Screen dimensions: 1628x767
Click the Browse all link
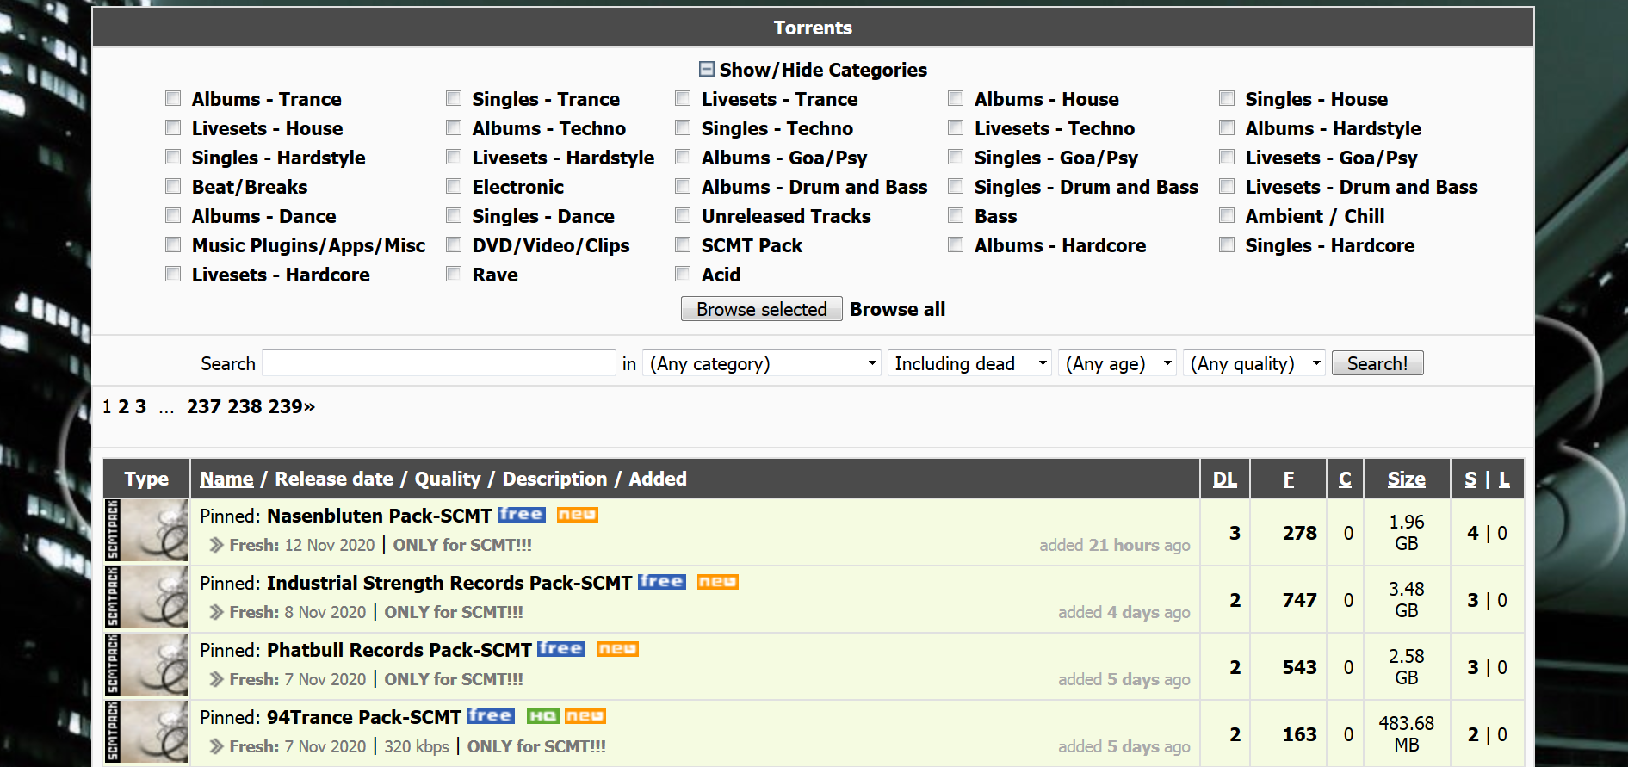coord(897,309)
